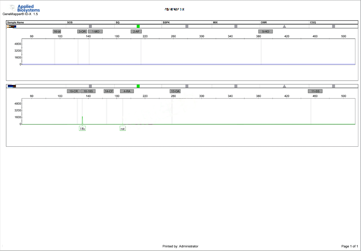The image size is (361, 251).
Task: Click the CGQ gray square in the 19-CR sample row
Action: click(x=333, y=86)
